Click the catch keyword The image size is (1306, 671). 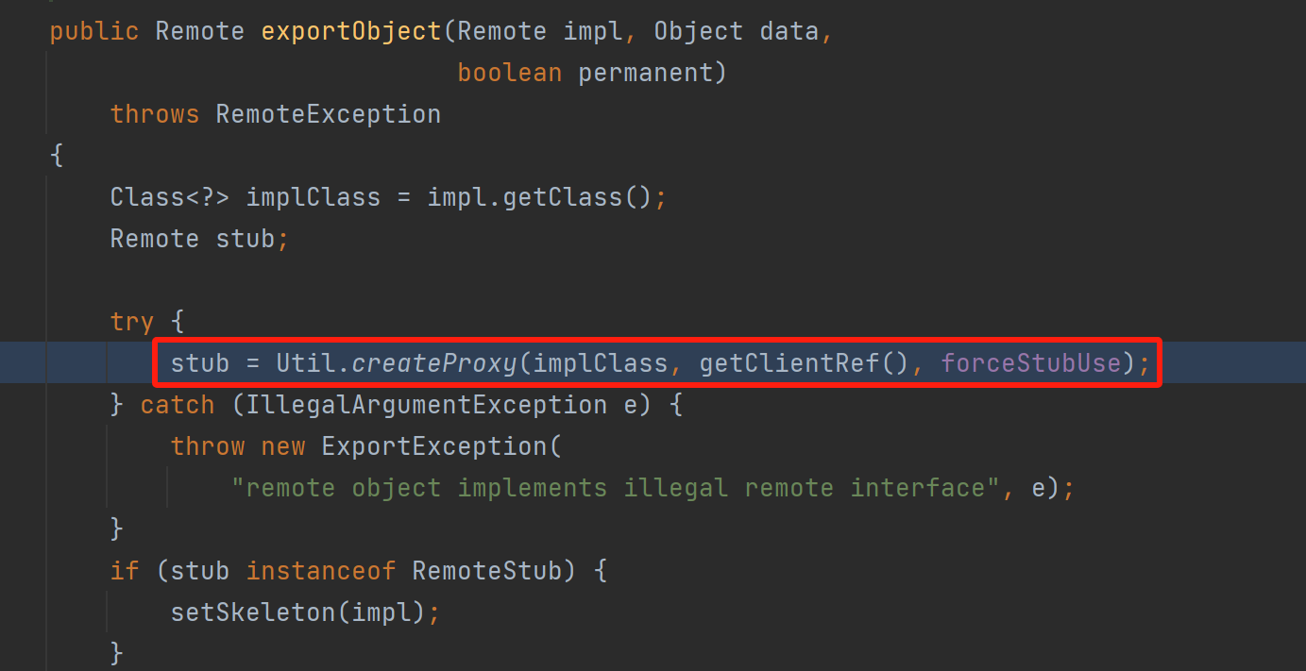tap(177, 405)
